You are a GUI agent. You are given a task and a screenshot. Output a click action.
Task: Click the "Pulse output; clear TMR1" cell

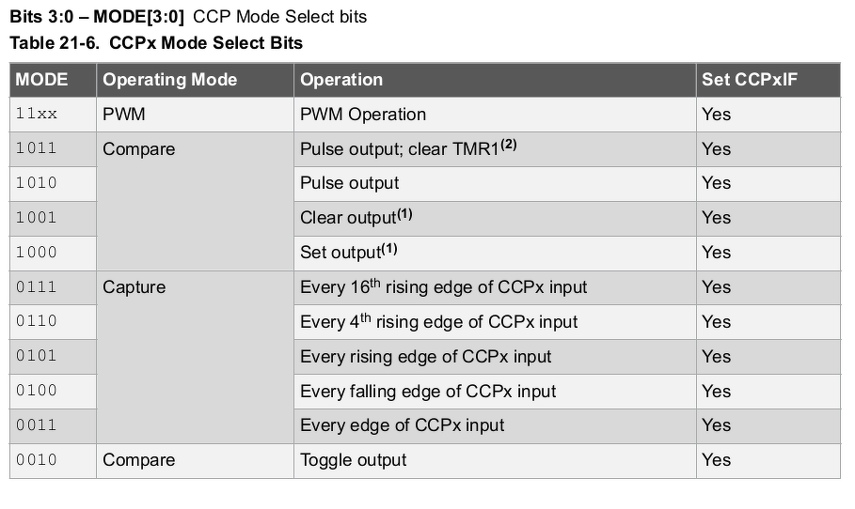point(399,149)
